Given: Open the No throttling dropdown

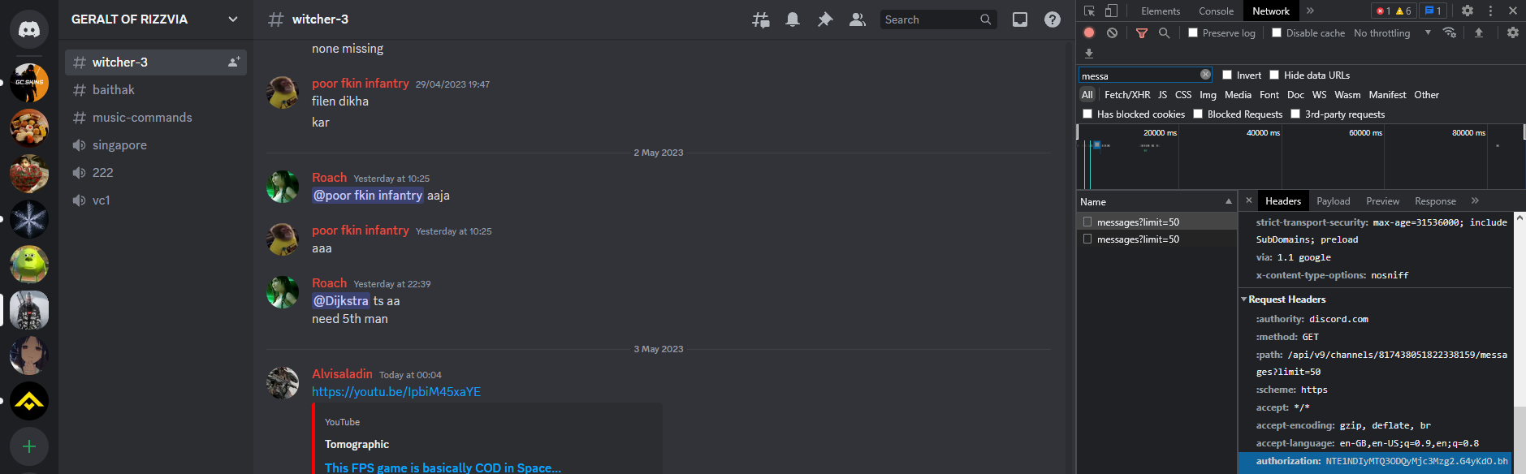Looking at the screenshot, I should (x=1392, y=32).
